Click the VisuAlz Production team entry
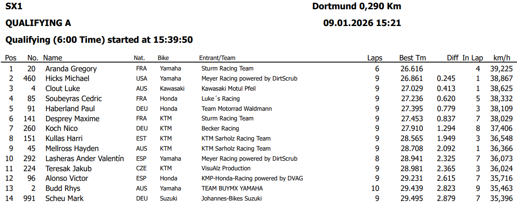Image resolution: width=517 pixels, height=206 pixels. point(226,169)
